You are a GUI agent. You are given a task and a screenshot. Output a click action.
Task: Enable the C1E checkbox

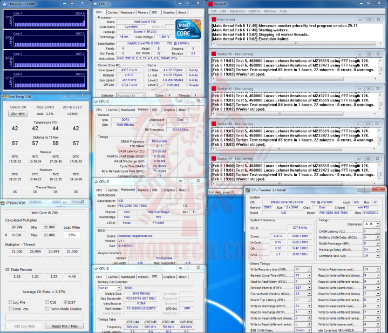coord(47,302)
